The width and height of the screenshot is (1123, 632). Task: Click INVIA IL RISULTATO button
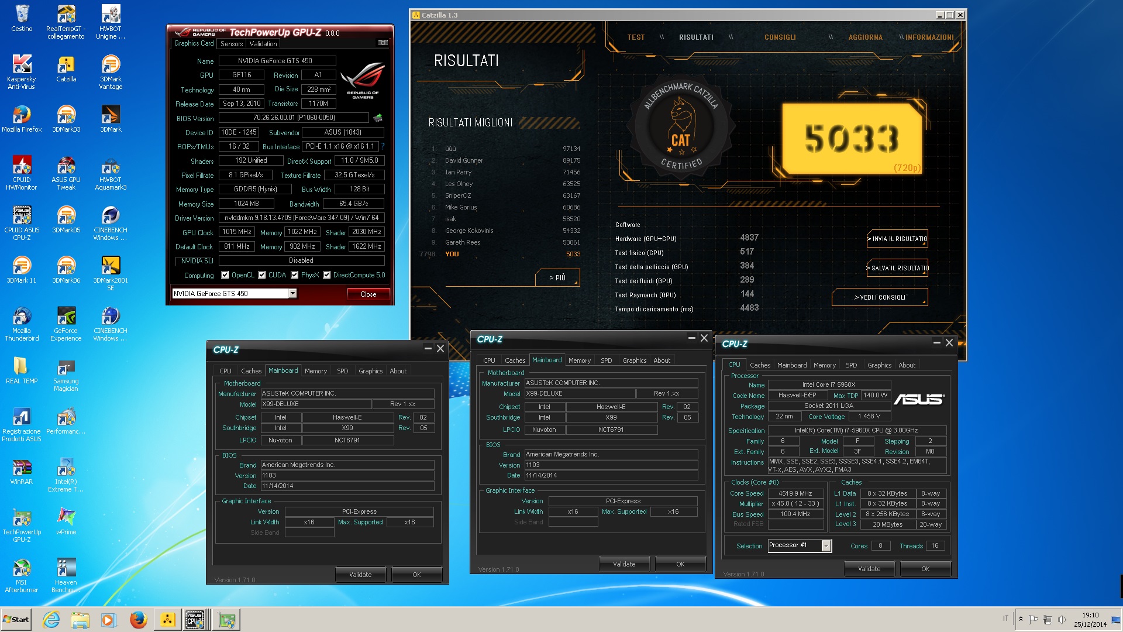point(897,239)
